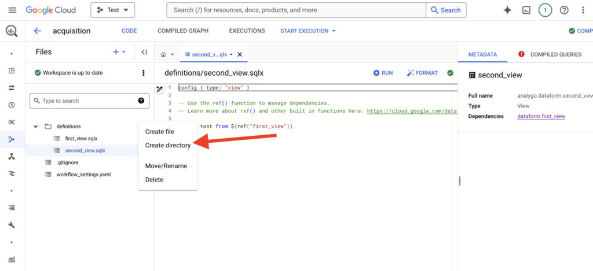Open the help question mark icon
Viewport: 593px width, 271px height.
(x=564, y=10)
